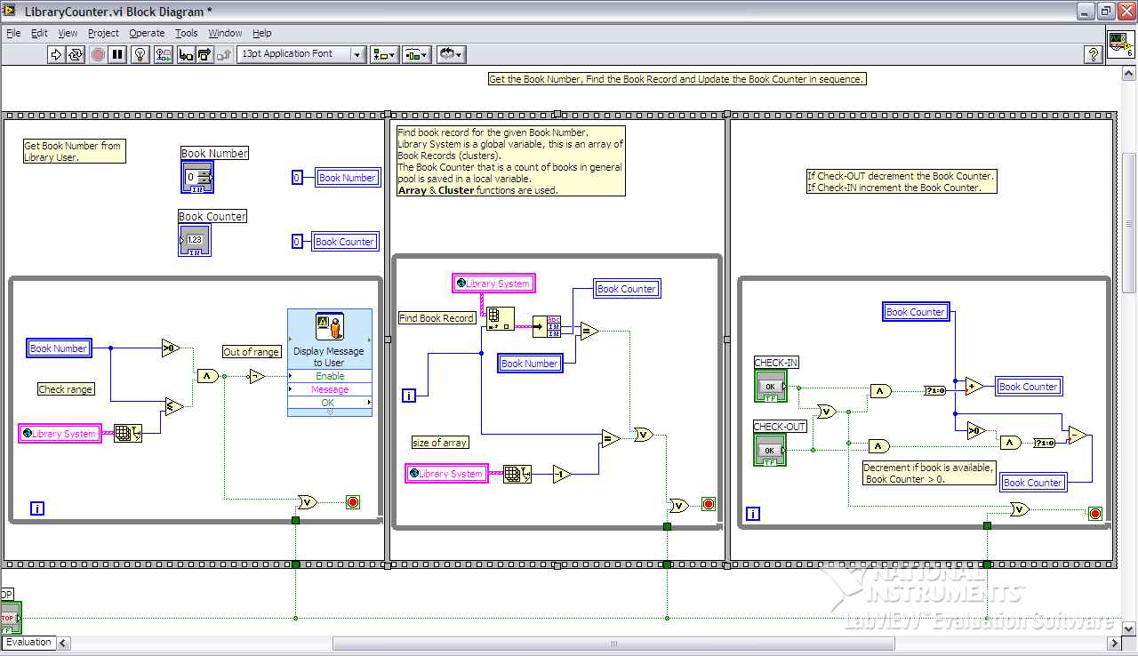
Task: Open the Tools menu
Action: coord(187,33)
